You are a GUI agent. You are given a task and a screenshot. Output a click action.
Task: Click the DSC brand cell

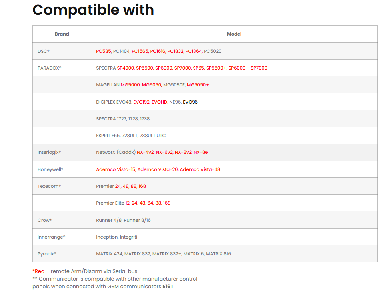[x=43, y=51]
